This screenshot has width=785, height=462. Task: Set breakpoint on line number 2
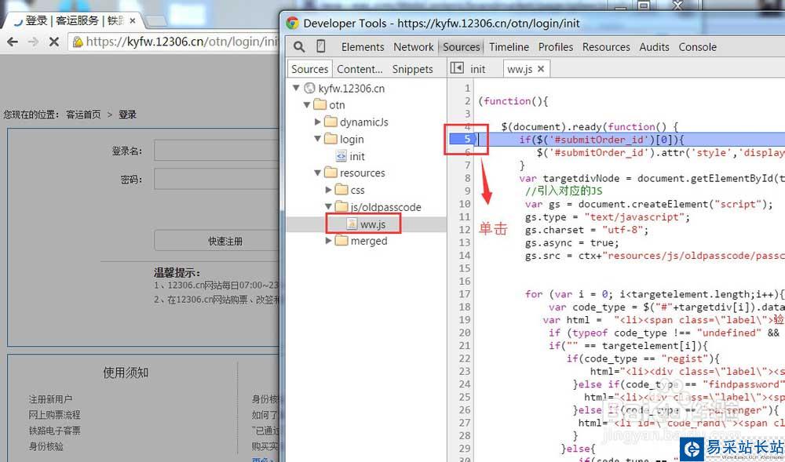pos(467,101)
